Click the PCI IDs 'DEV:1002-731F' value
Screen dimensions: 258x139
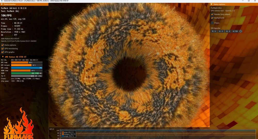tap(16, 60)
